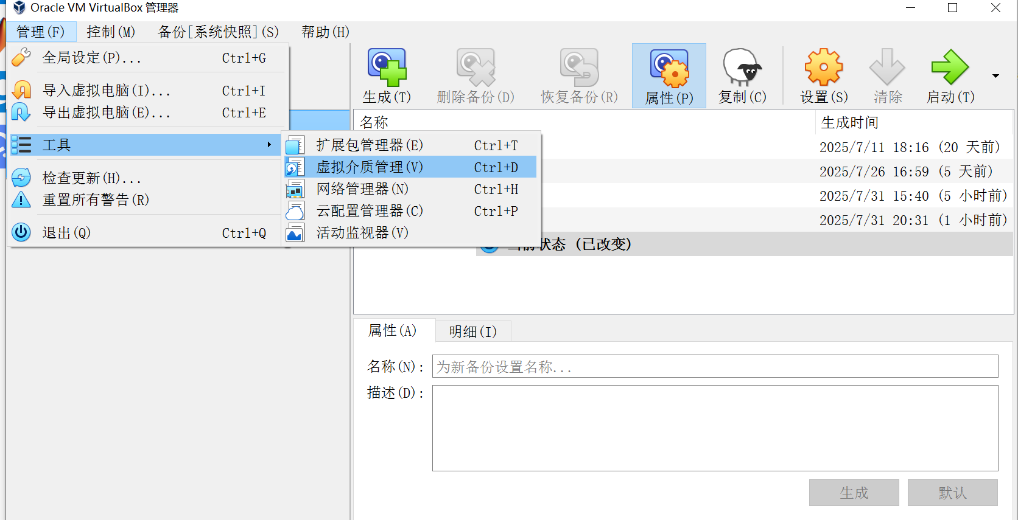Choose 全局设定(P)... menu entry
Image resolution: width=1018 pixels, height=520 pixels.
tap(147, 57)
